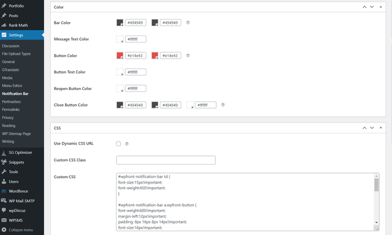Show help for Button Color
Image resolution: width=392 pixels, height=235 pixels.
click(x=188, y=56)
